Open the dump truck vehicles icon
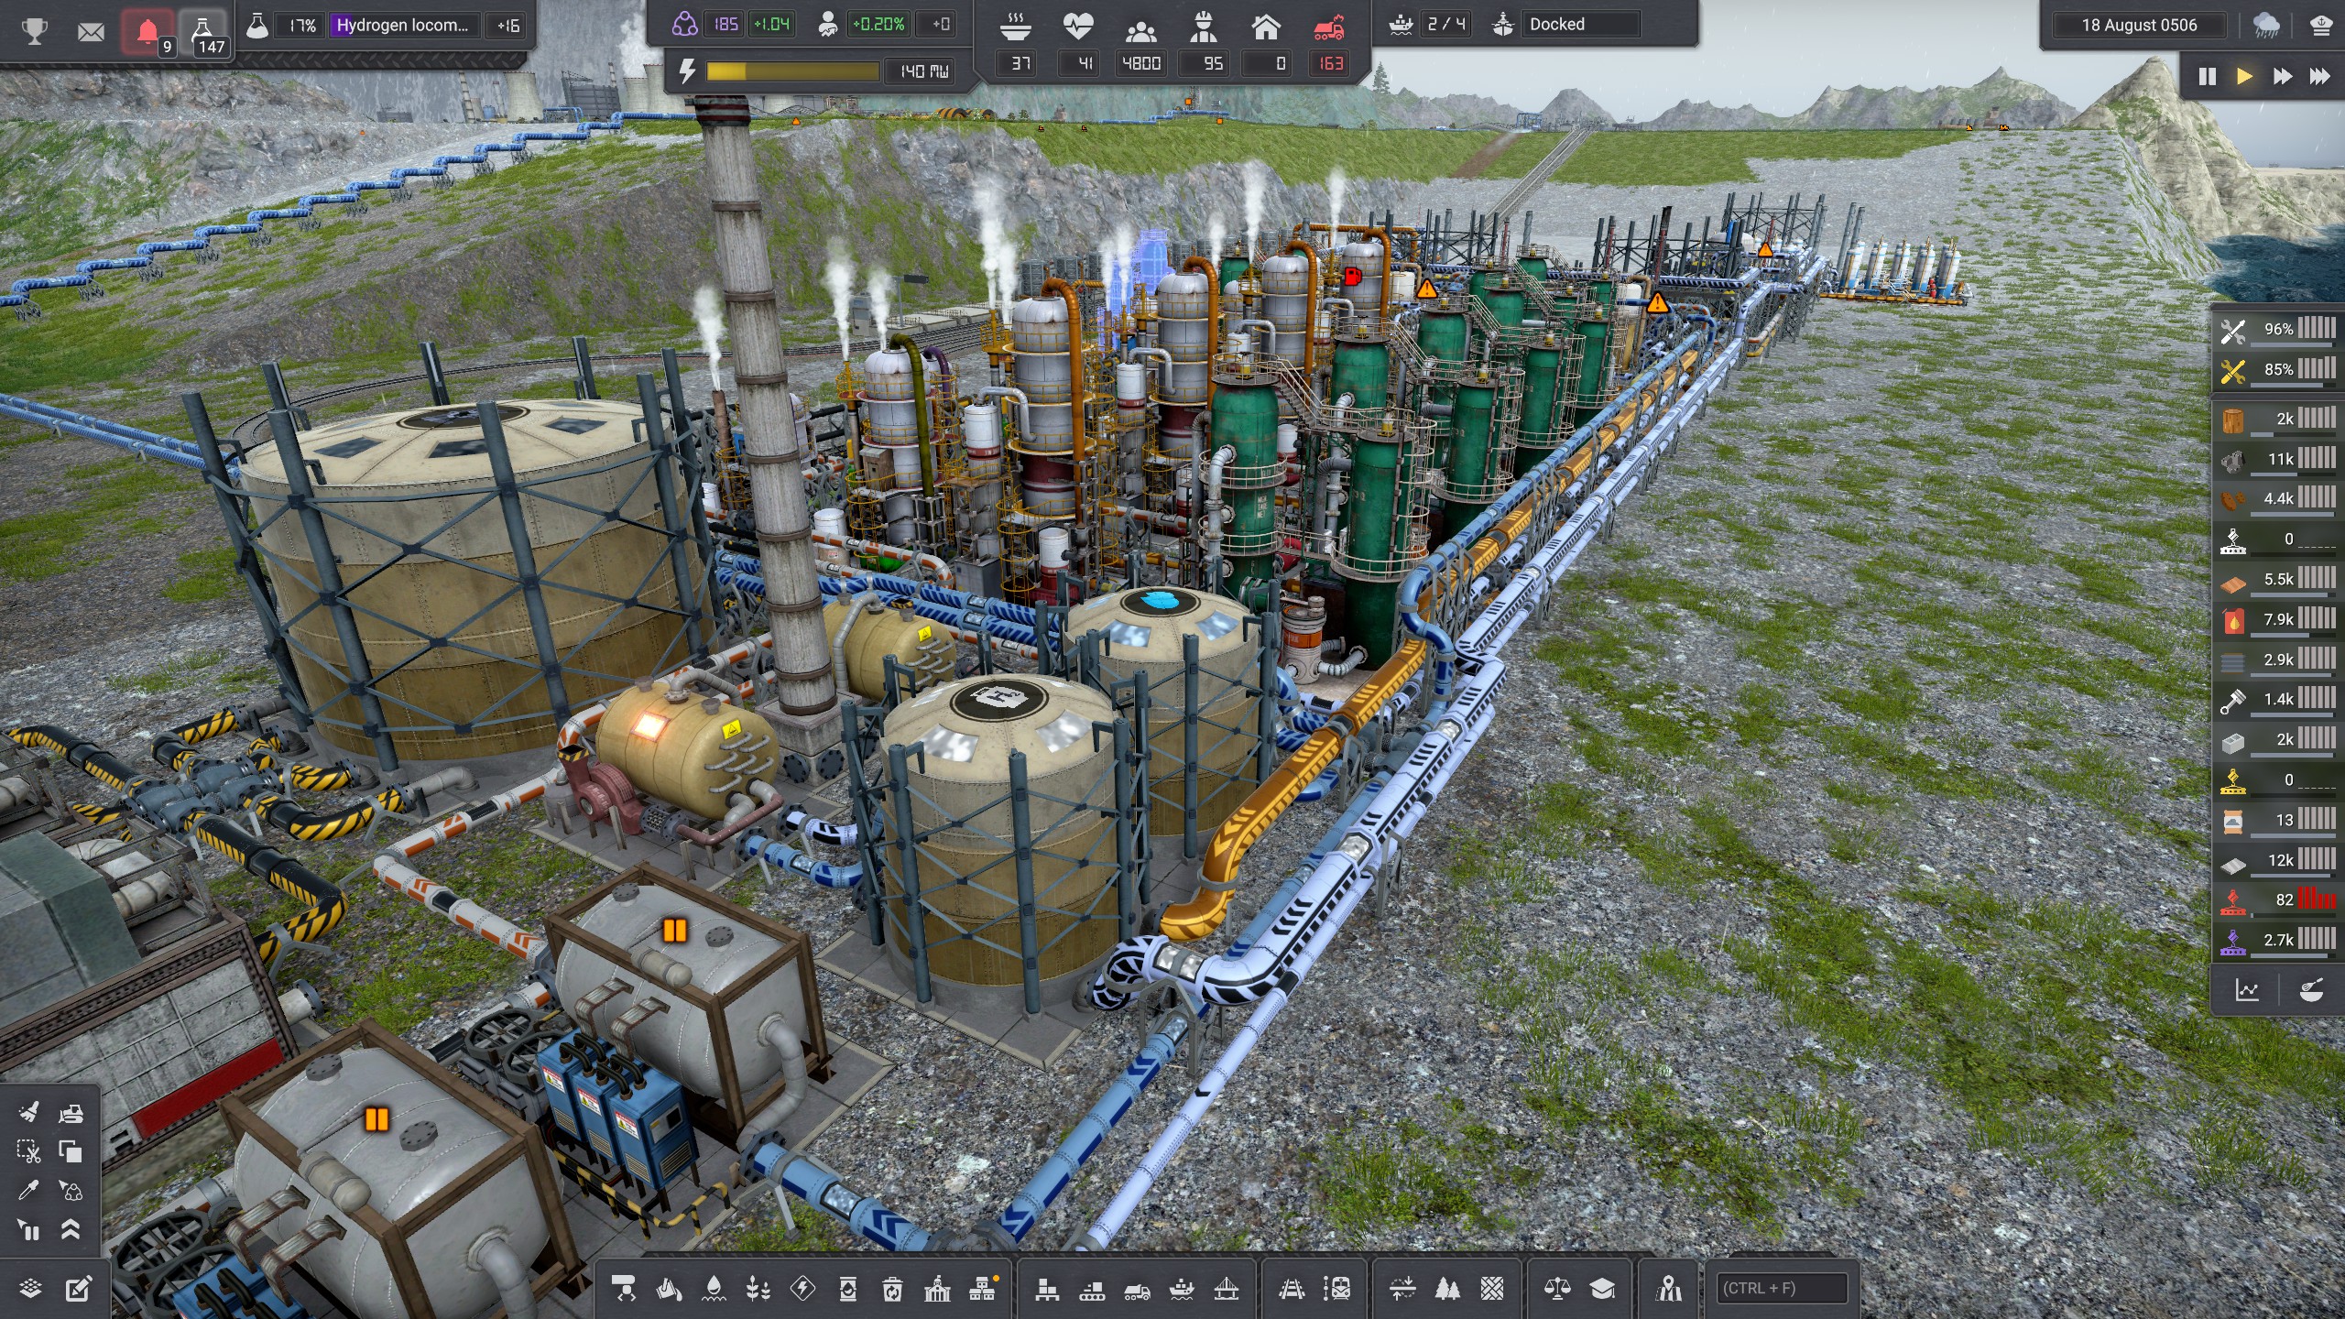The image size is (2345, 1319). [1137, 1291]
